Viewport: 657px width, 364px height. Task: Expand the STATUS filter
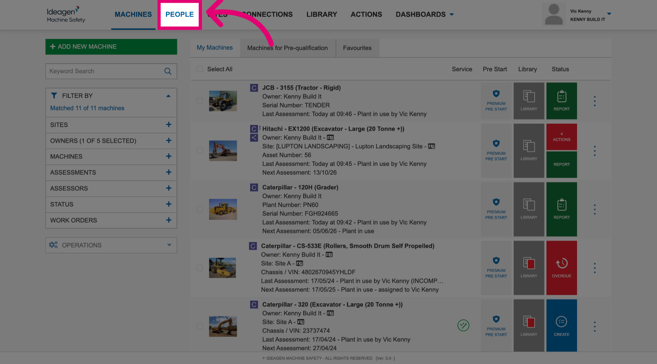tap(111, 204)
